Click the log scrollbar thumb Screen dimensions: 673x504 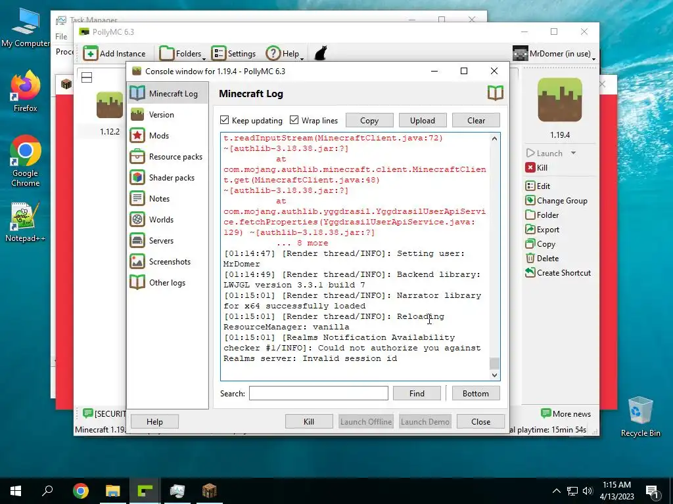coord(494,363)
